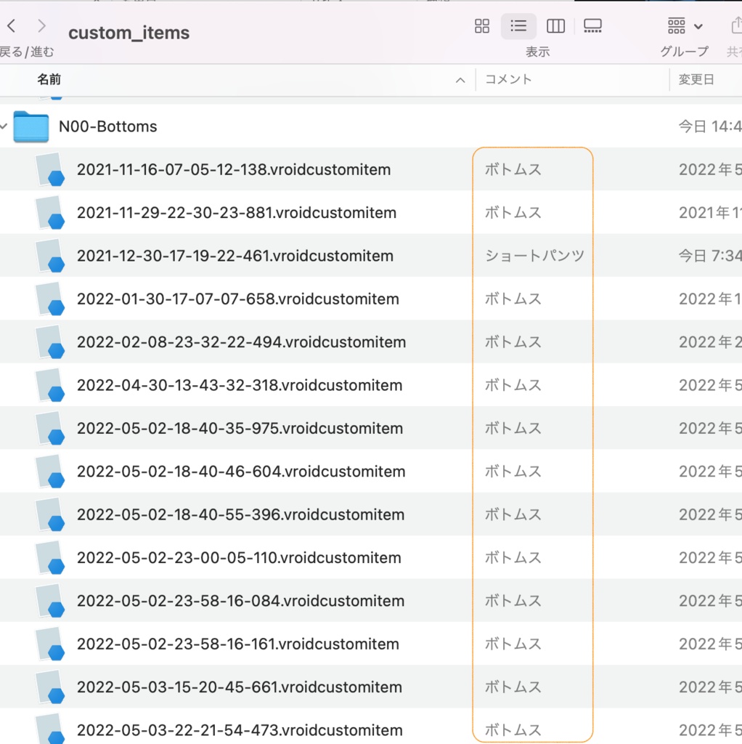742x744 pixels.
Task: Sort files by the 変更日 column
Action: pos(696,80)
